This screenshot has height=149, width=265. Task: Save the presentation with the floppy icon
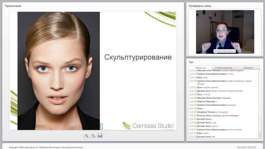[x=100, y=135]
